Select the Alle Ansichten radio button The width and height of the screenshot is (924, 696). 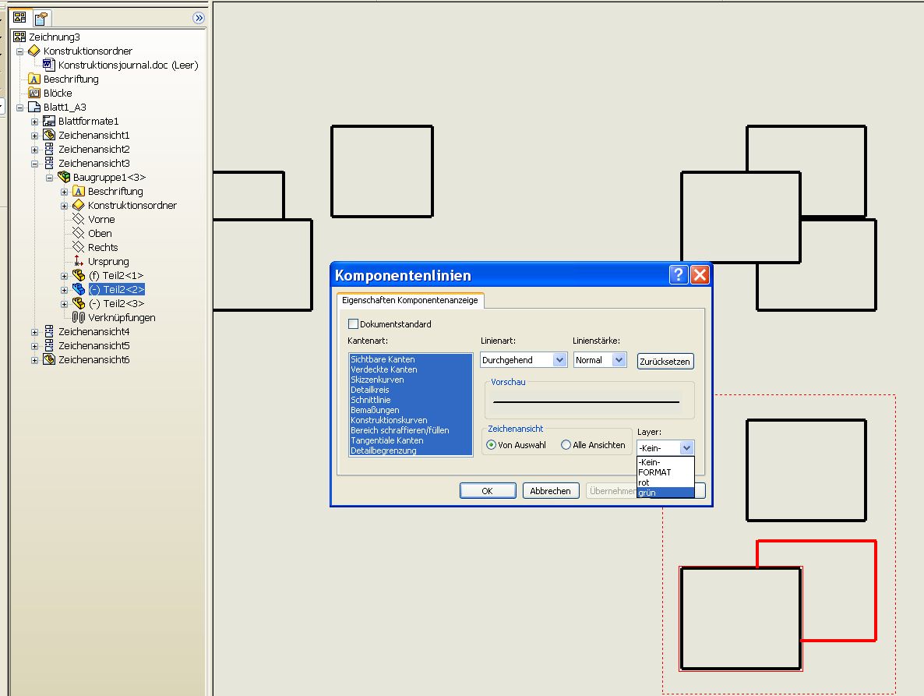pos(566,445)
